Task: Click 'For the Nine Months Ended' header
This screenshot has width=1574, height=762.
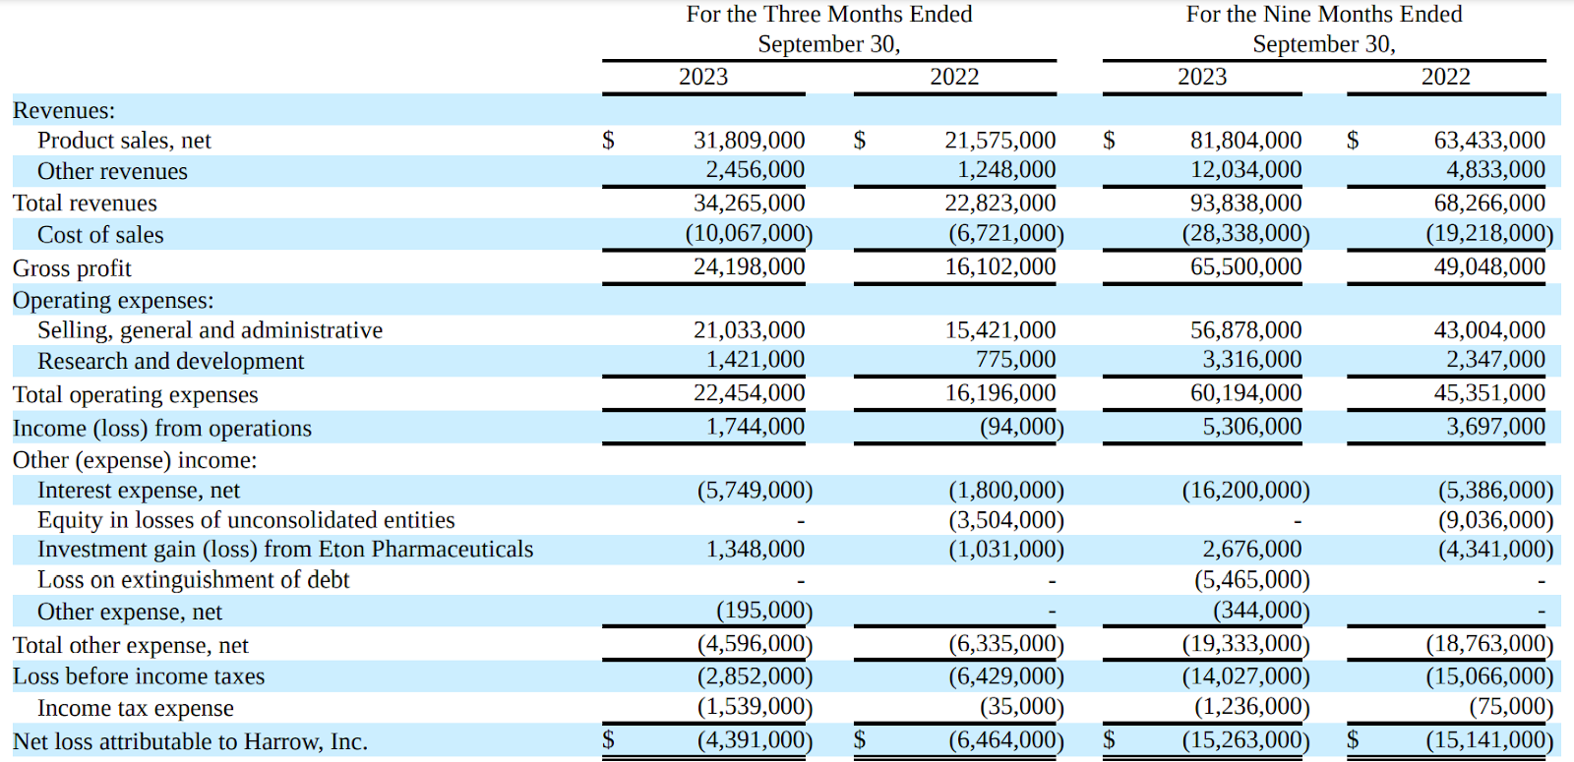Action: click(1324, 14)
